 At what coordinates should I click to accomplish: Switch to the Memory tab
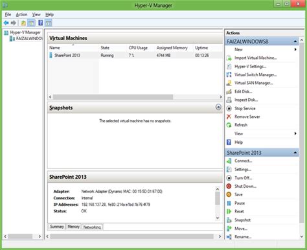(73, 227)
